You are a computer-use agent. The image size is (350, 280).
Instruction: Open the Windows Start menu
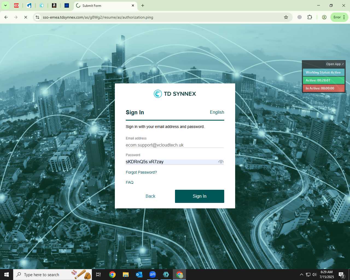point(7,275)
